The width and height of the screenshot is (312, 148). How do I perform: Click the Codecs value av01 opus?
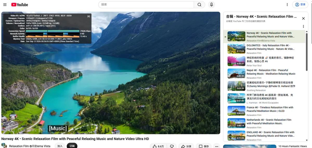[41, 26]
